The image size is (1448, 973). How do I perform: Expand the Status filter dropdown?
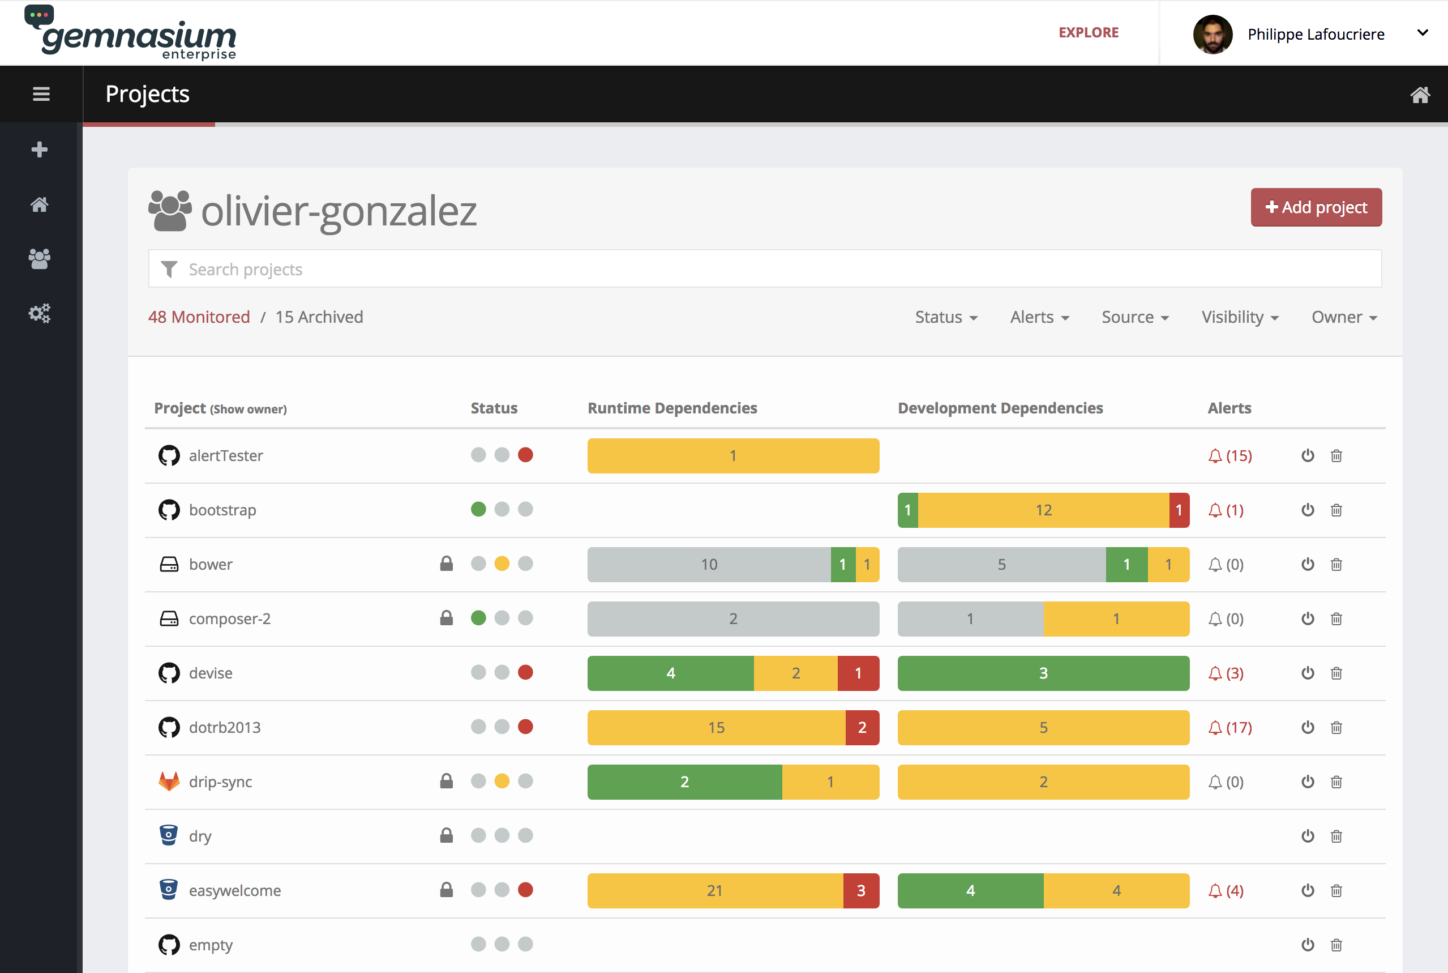(946, 317)
